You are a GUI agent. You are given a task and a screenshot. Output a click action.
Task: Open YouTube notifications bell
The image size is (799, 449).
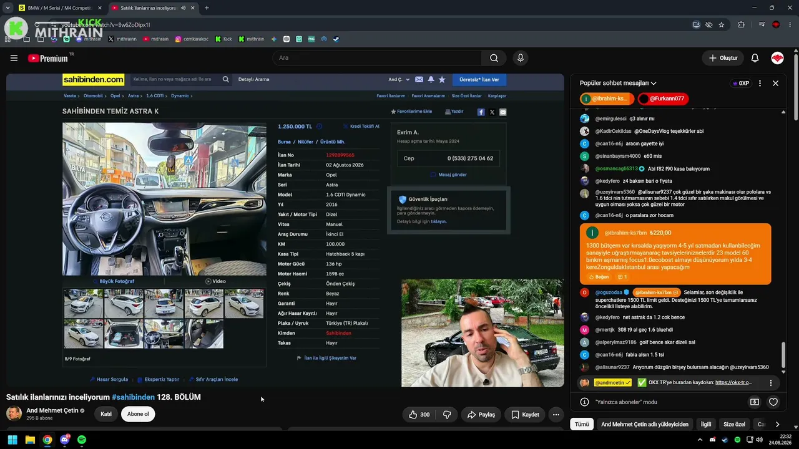(755, 58)
